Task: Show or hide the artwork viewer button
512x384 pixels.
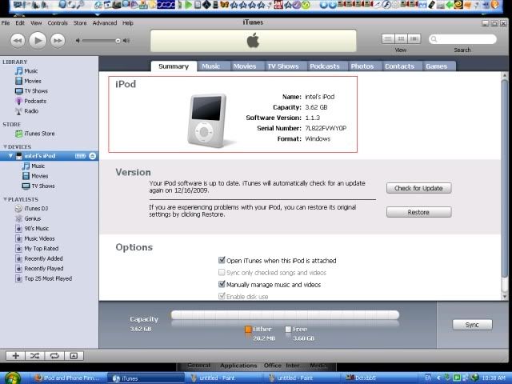Action: (x=74, y=355)
